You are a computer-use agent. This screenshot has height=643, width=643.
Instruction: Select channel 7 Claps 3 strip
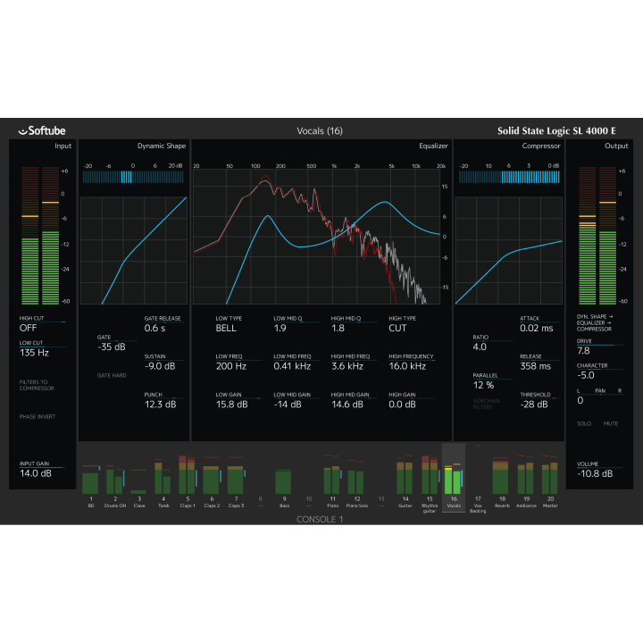point(236,482)
